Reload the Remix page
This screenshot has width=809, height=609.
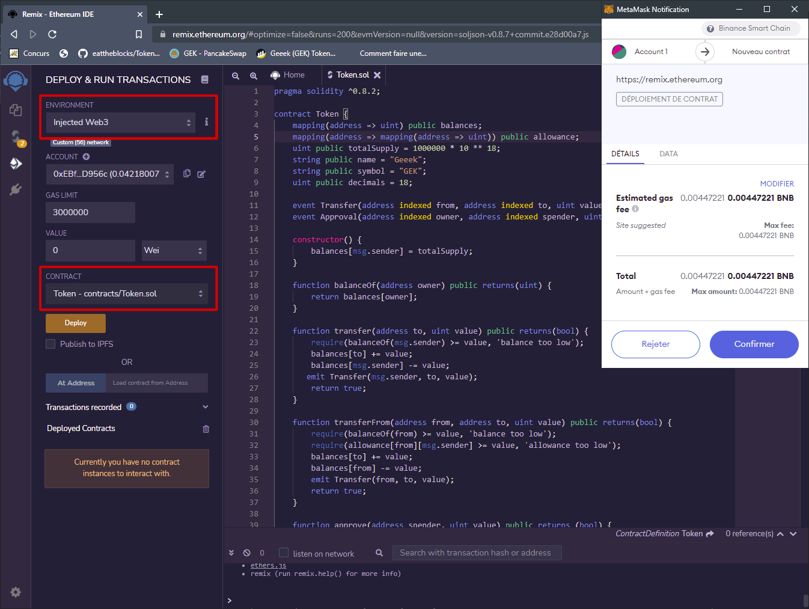(x=52, y=34)
